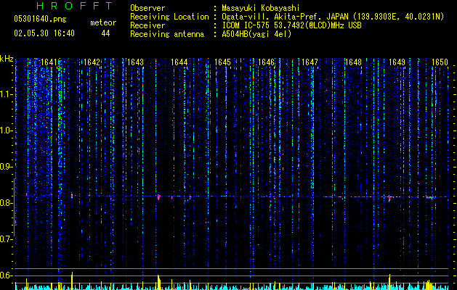
Task: Select the file name 05301640.png
Action: (x=40, y=19)
